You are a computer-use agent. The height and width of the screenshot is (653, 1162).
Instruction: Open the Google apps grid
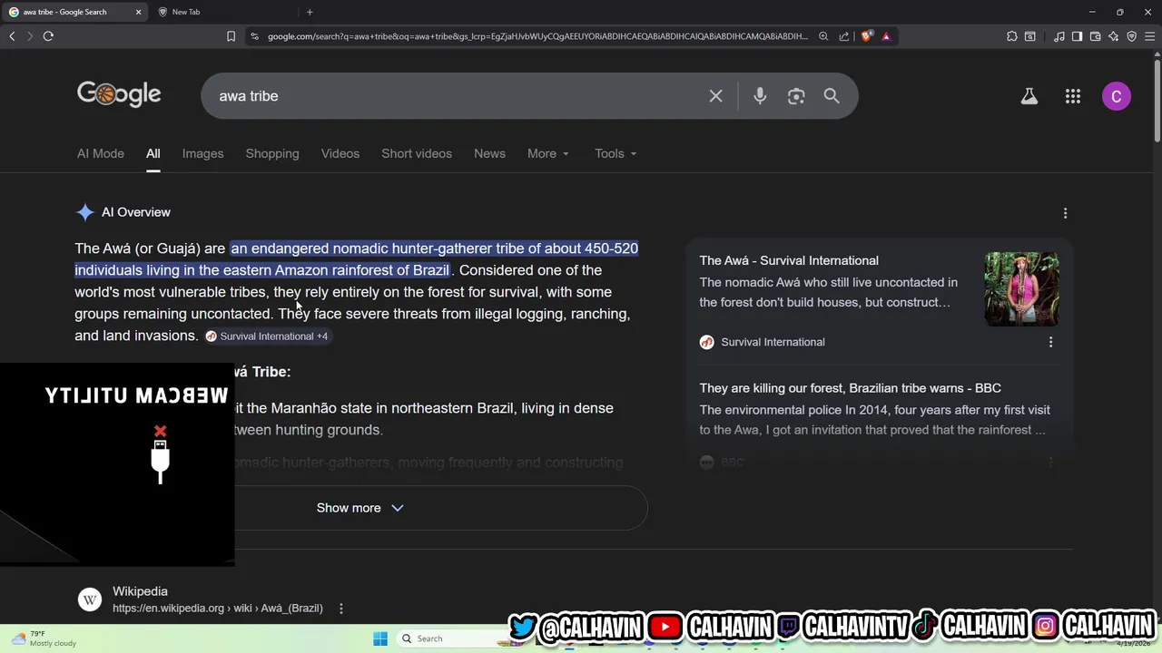coord(1073,96)
